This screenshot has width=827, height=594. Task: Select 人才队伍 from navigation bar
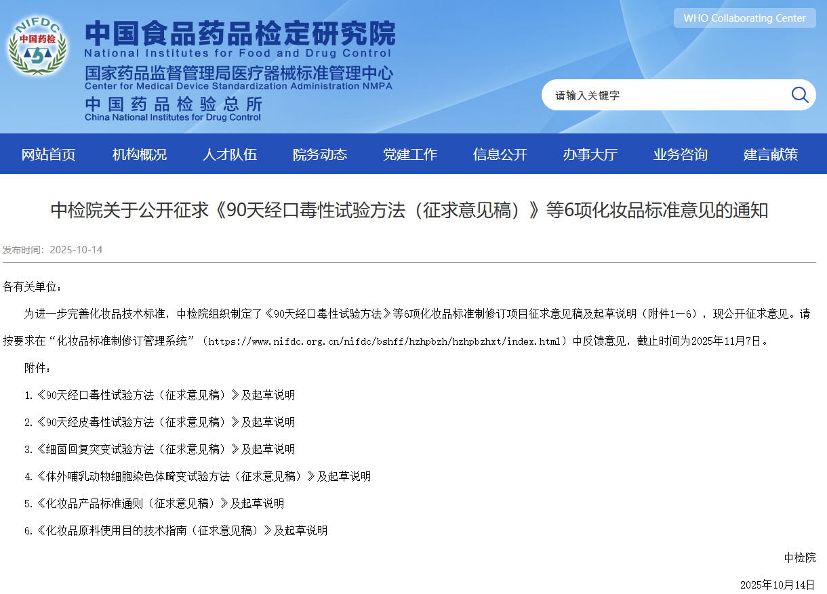pyautogui.click(x=230, y=154)
